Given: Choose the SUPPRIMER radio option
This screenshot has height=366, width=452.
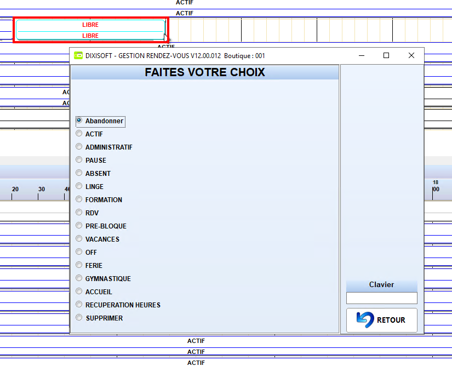Looking at the screenshot, I should pyautogui.click(x=99, y=318).
